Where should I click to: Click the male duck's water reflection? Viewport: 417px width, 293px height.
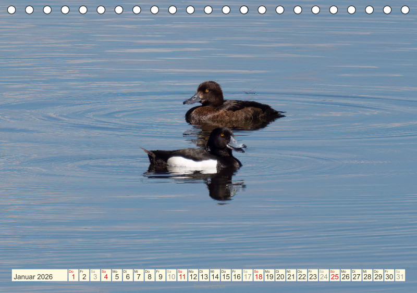pos(219,186)
